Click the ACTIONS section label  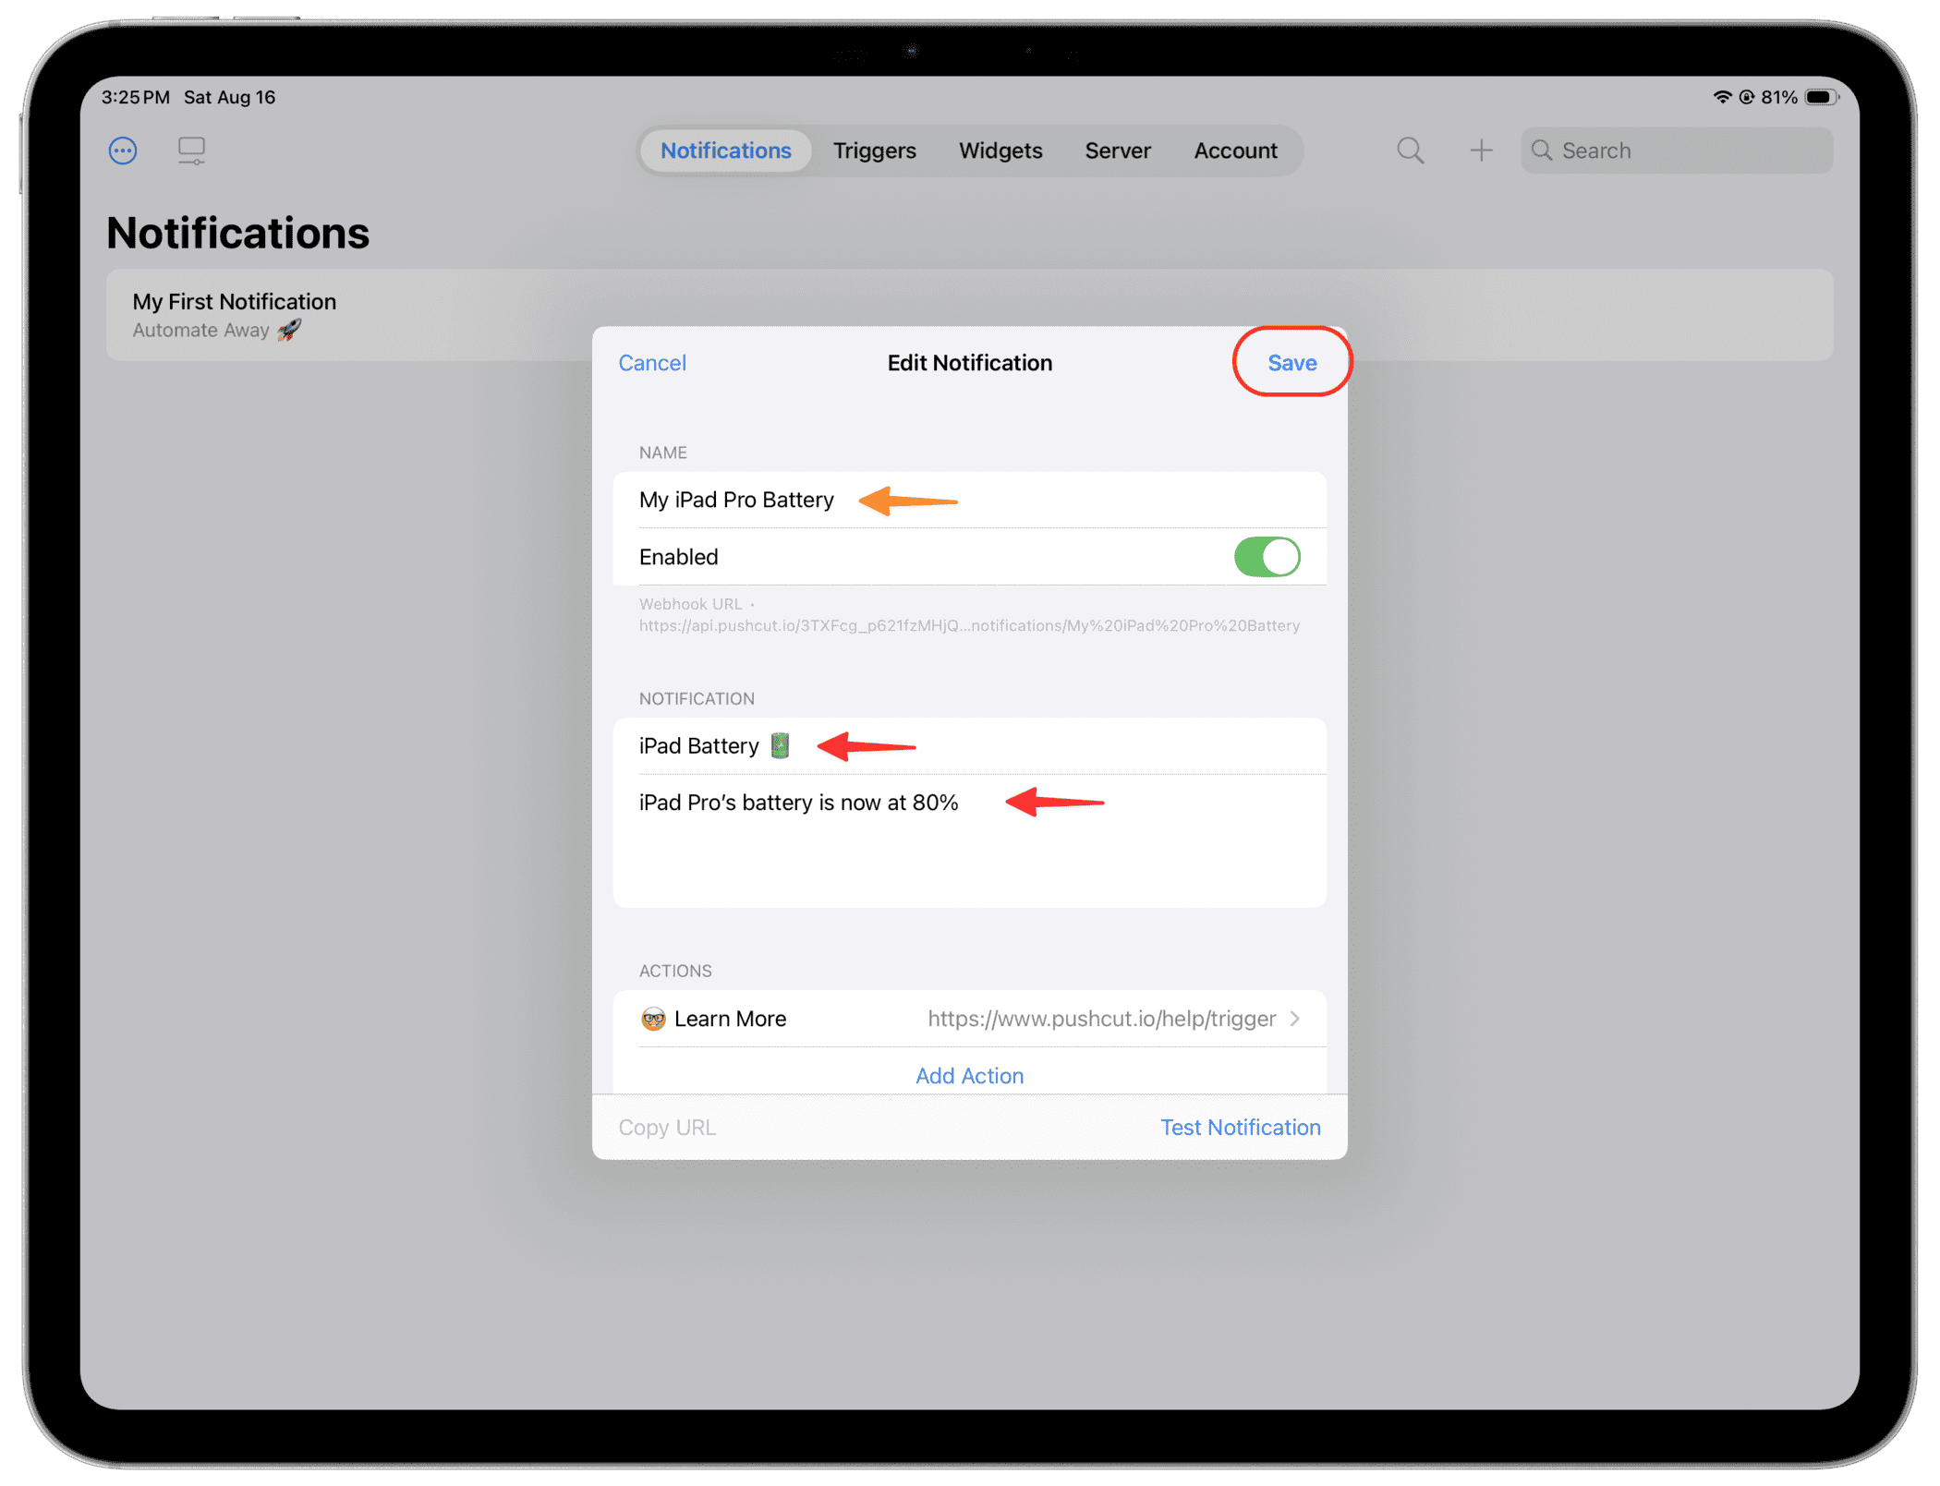(x=675, y=972)
